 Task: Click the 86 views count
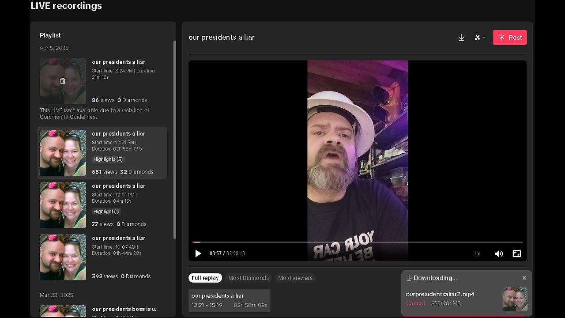pos(103,100)
